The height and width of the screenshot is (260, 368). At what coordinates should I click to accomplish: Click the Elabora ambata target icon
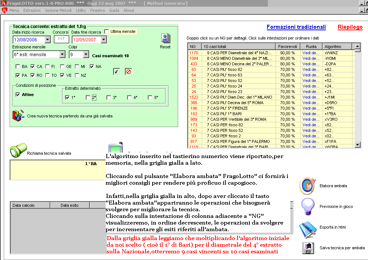pos(307,186)
